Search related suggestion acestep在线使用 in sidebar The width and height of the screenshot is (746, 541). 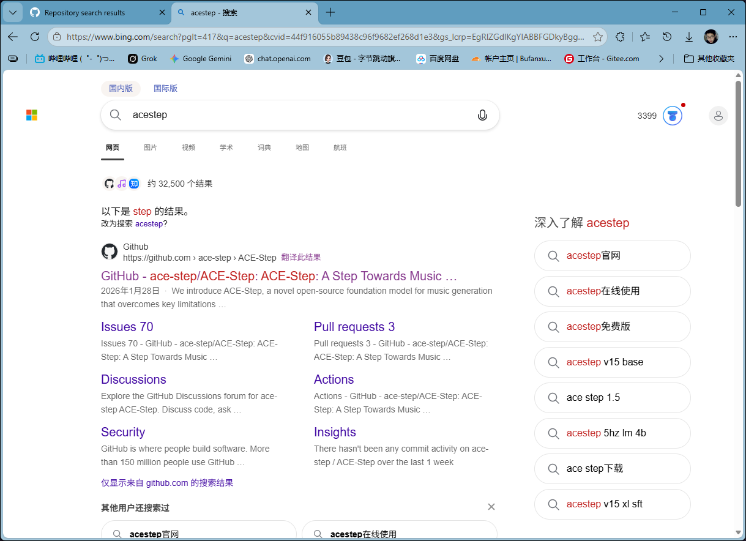(x=613, y=291)
